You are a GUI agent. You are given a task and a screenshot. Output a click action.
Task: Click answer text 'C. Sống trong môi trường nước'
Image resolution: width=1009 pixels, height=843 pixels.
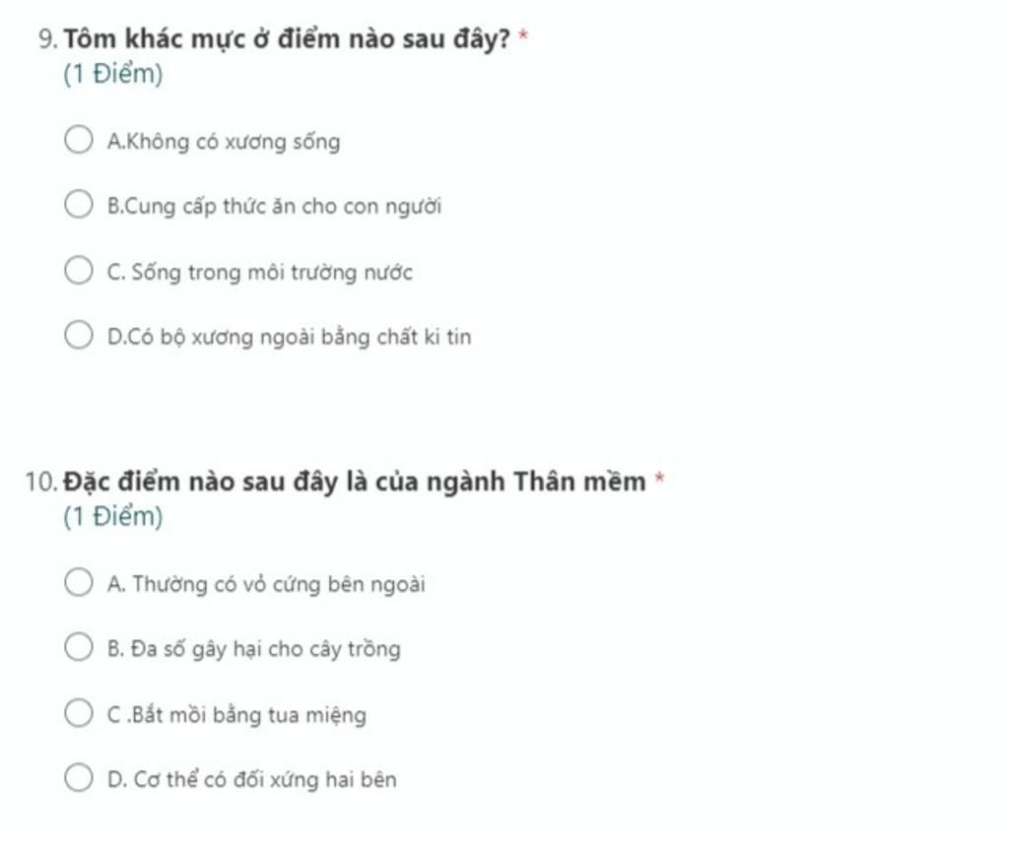[259, 273]
